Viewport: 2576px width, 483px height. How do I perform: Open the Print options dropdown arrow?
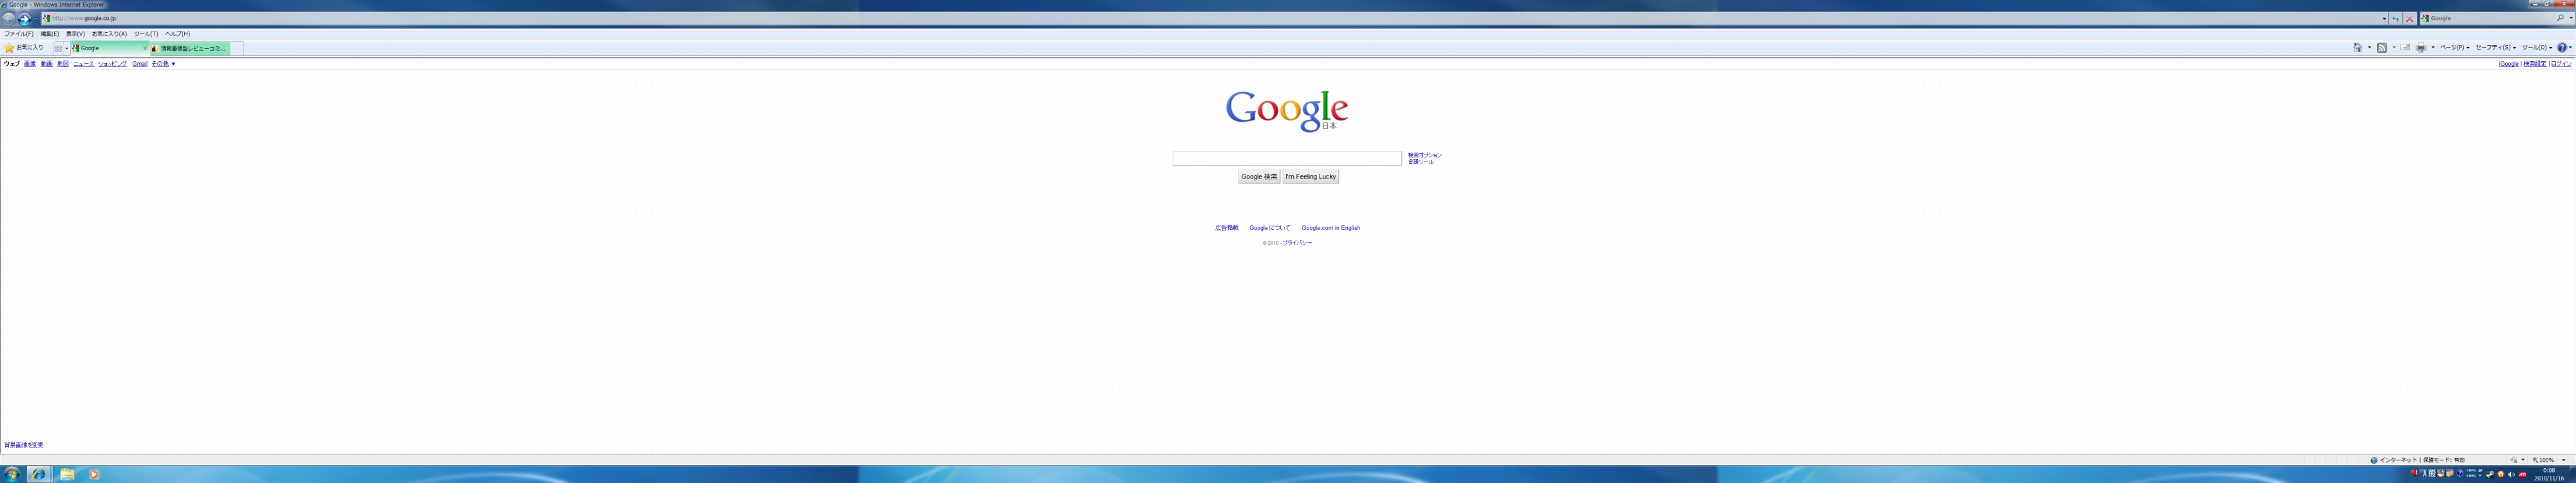(x=2432, y=48)
